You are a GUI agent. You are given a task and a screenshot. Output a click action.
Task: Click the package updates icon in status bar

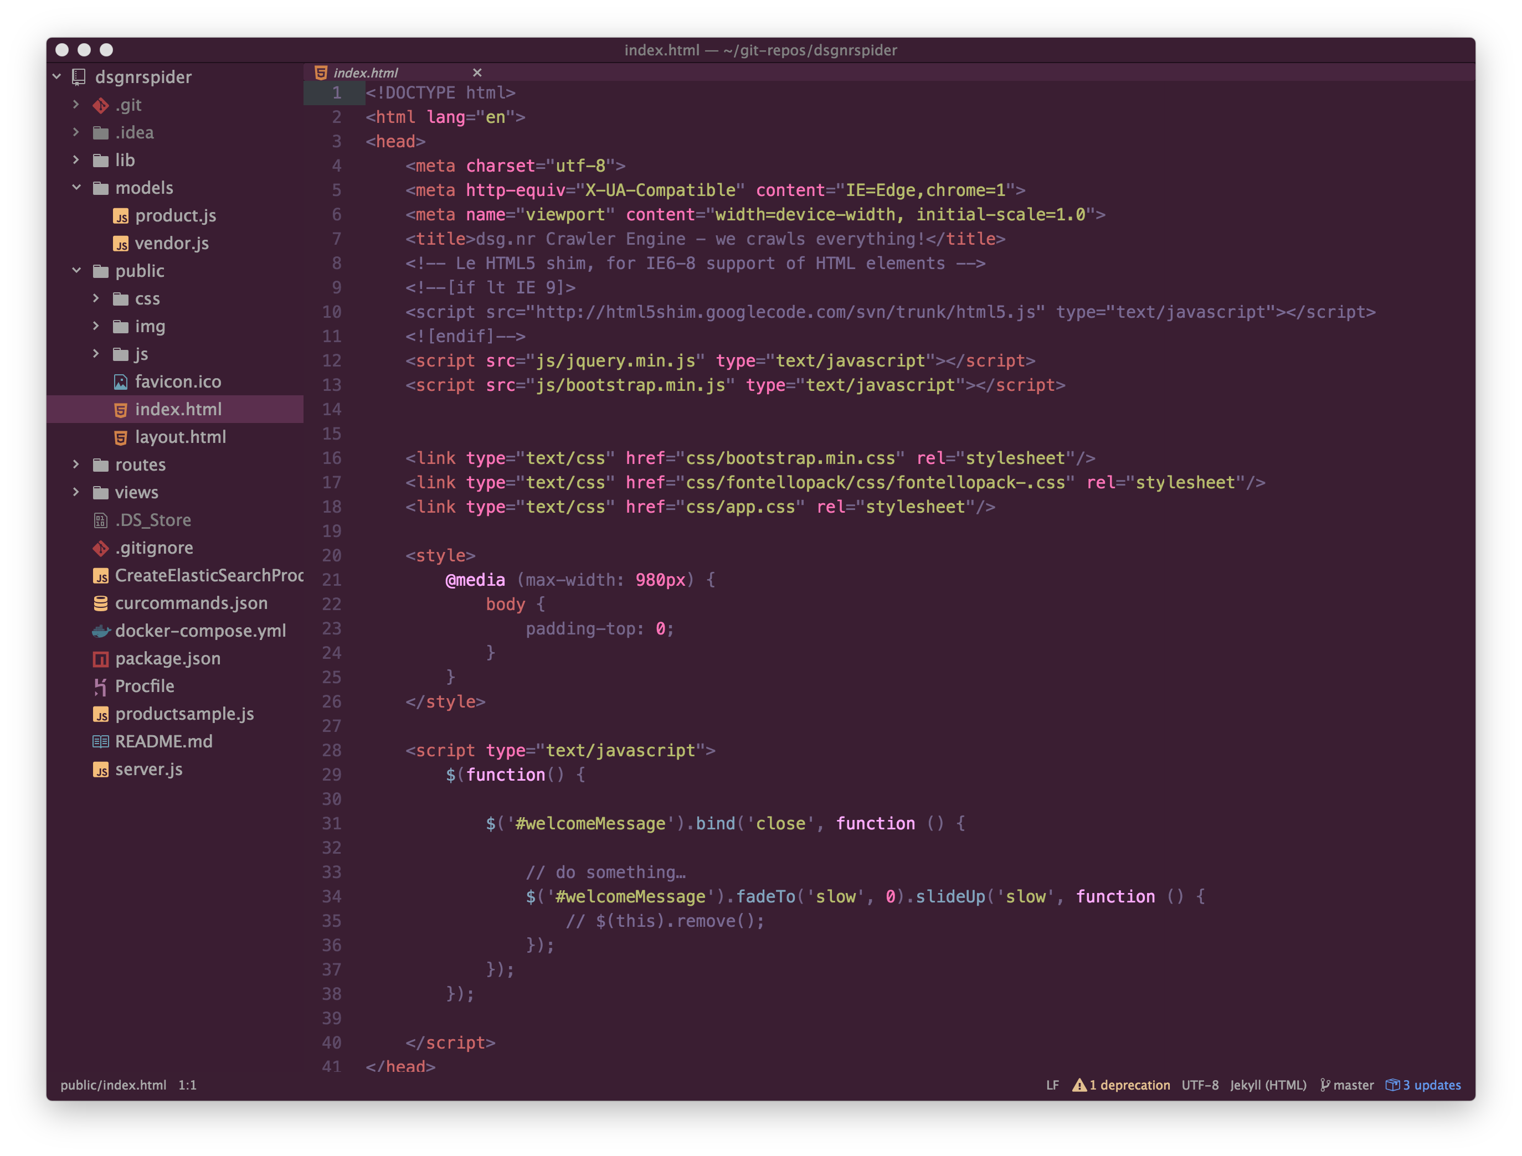pyautogui.click(x=1392, y=1085)
